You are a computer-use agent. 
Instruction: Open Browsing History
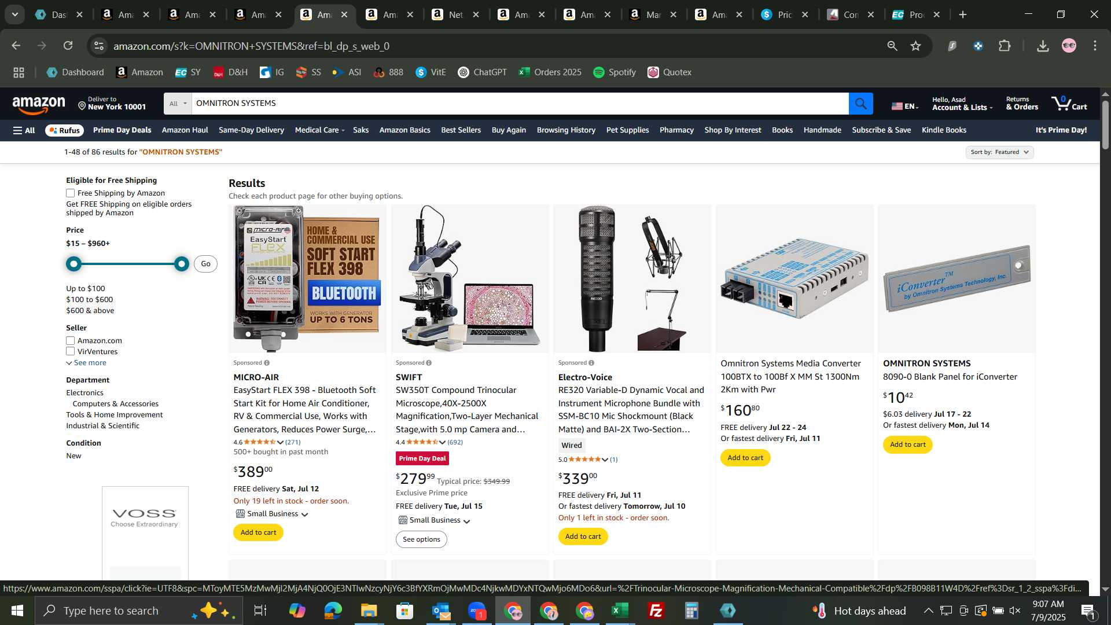pos(566,130)
